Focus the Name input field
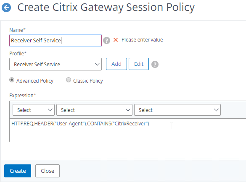Screen dimensions: 246x182 click(56, 41)
